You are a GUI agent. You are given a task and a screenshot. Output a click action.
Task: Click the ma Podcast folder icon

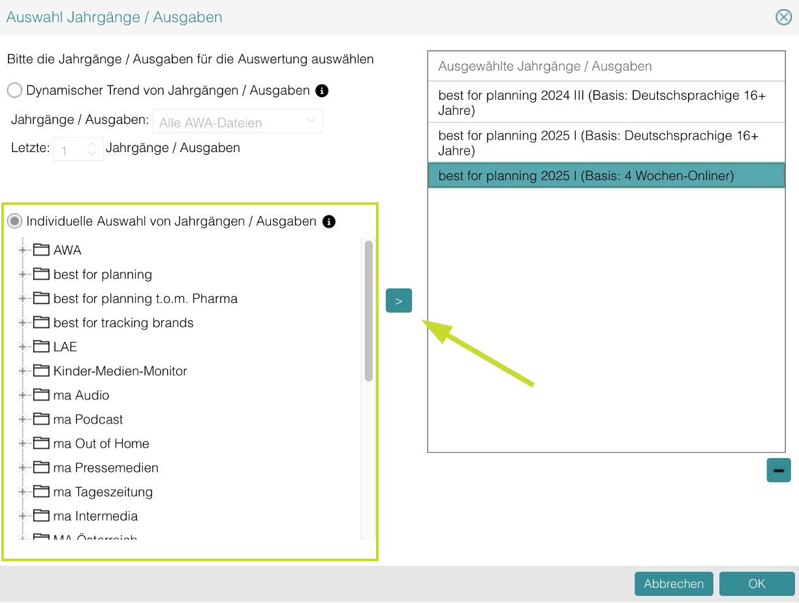point(42,419)
